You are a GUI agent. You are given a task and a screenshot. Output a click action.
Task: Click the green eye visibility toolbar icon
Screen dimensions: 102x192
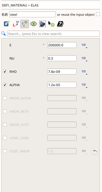34,24
